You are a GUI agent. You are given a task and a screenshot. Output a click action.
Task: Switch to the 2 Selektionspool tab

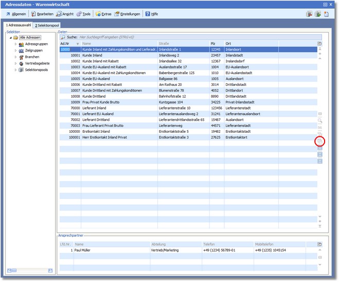[47, 25]
